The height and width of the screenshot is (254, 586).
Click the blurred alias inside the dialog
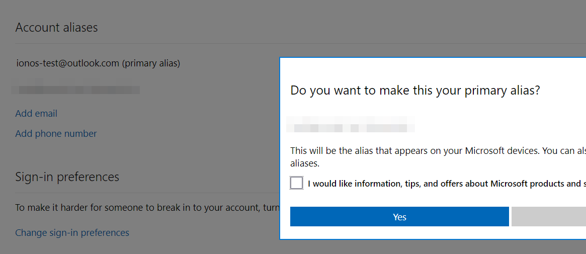click(x=351, y=124)
